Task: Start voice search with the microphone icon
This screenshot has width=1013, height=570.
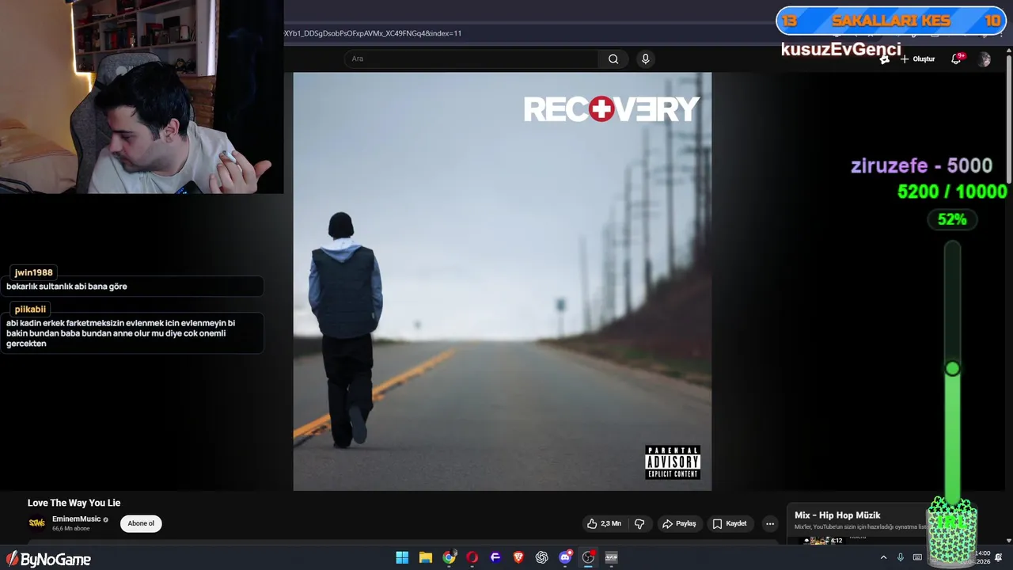Action: pyautogui.click(x=646, y=59)
